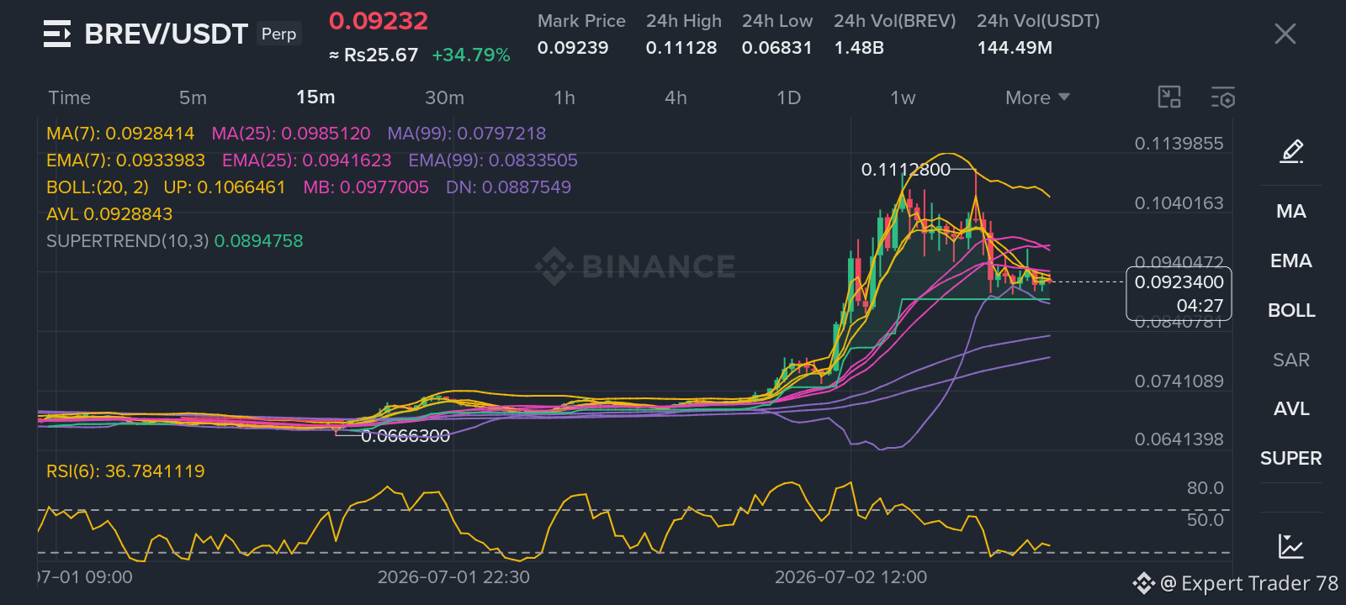
Task: Click the RSI 80.0 axis label
Action: (x=1205, y=488)
